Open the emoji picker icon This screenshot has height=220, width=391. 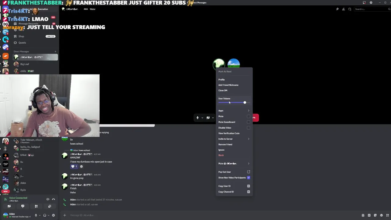(381, 215)
